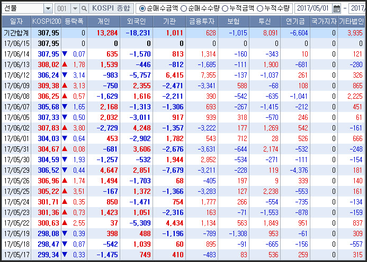Click the 17/06/09 date cell
367x262 pixels.
pyautogui.click(x=16, y=86)
